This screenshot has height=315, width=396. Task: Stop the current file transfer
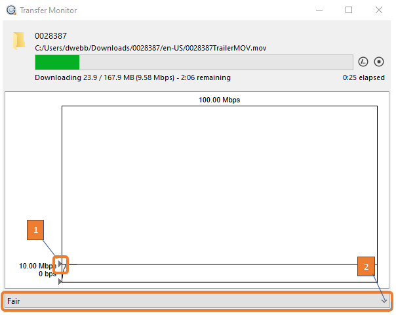click(378, 62)
